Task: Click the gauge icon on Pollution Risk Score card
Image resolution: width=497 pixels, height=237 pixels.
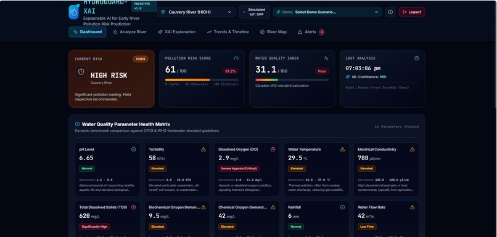Action: [x=236, y=58]
